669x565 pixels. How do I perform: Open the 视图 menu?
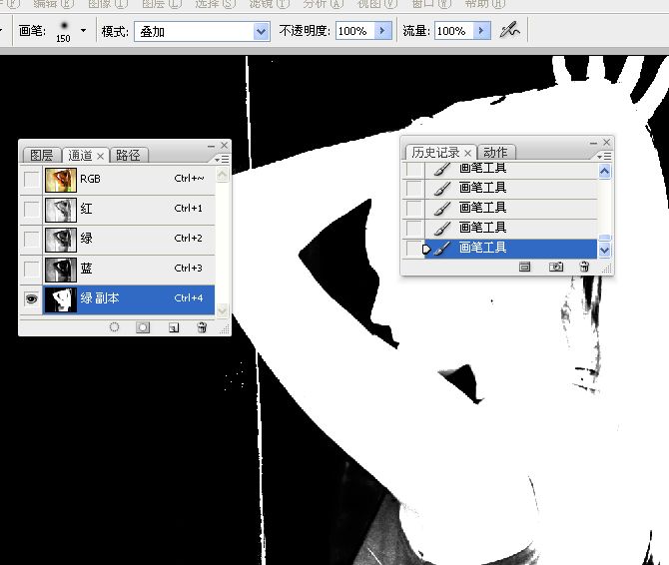(377, 4)
